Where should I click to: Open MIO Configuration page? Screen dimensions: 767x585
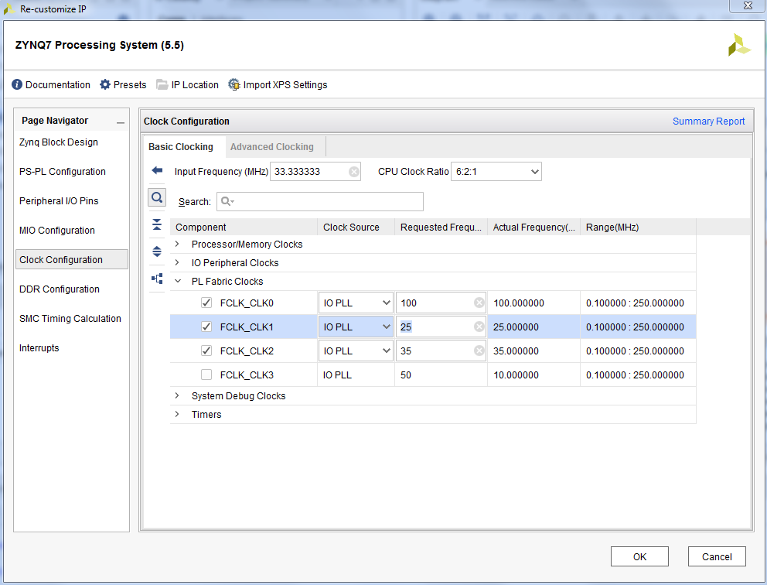pos(56,230)
